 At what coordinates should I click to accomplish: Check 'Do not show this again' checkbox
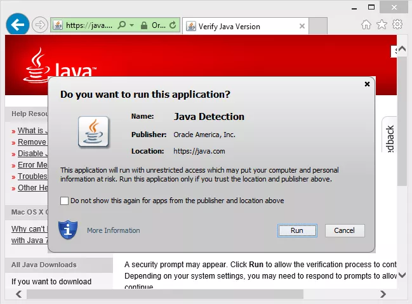coord(64,201)
